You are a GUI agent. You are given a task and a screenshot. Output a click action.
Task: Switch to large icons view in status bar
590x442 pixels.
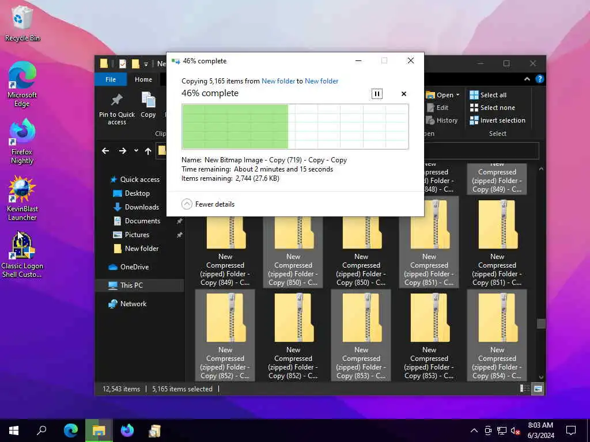[x=538, y=388]
